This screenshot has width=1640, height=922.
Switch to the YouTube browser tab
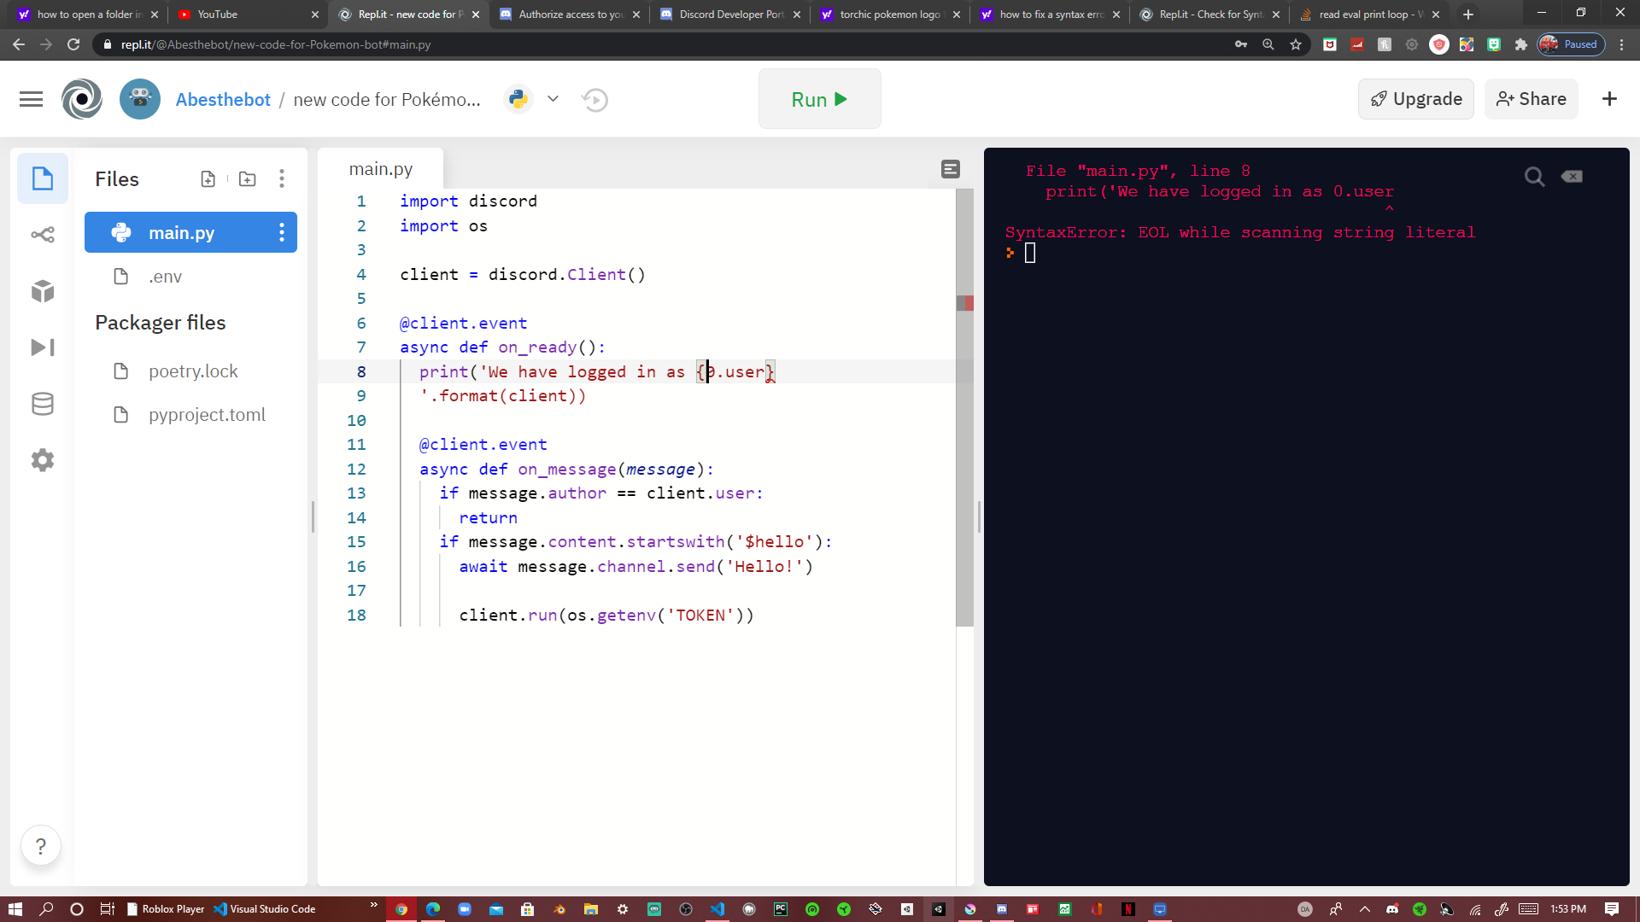[248, 14]
